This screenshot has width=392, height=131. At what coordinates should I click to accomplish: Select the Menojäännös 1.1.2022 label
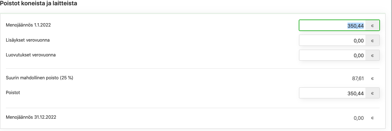pyautogui.click(x=28, y=25)
